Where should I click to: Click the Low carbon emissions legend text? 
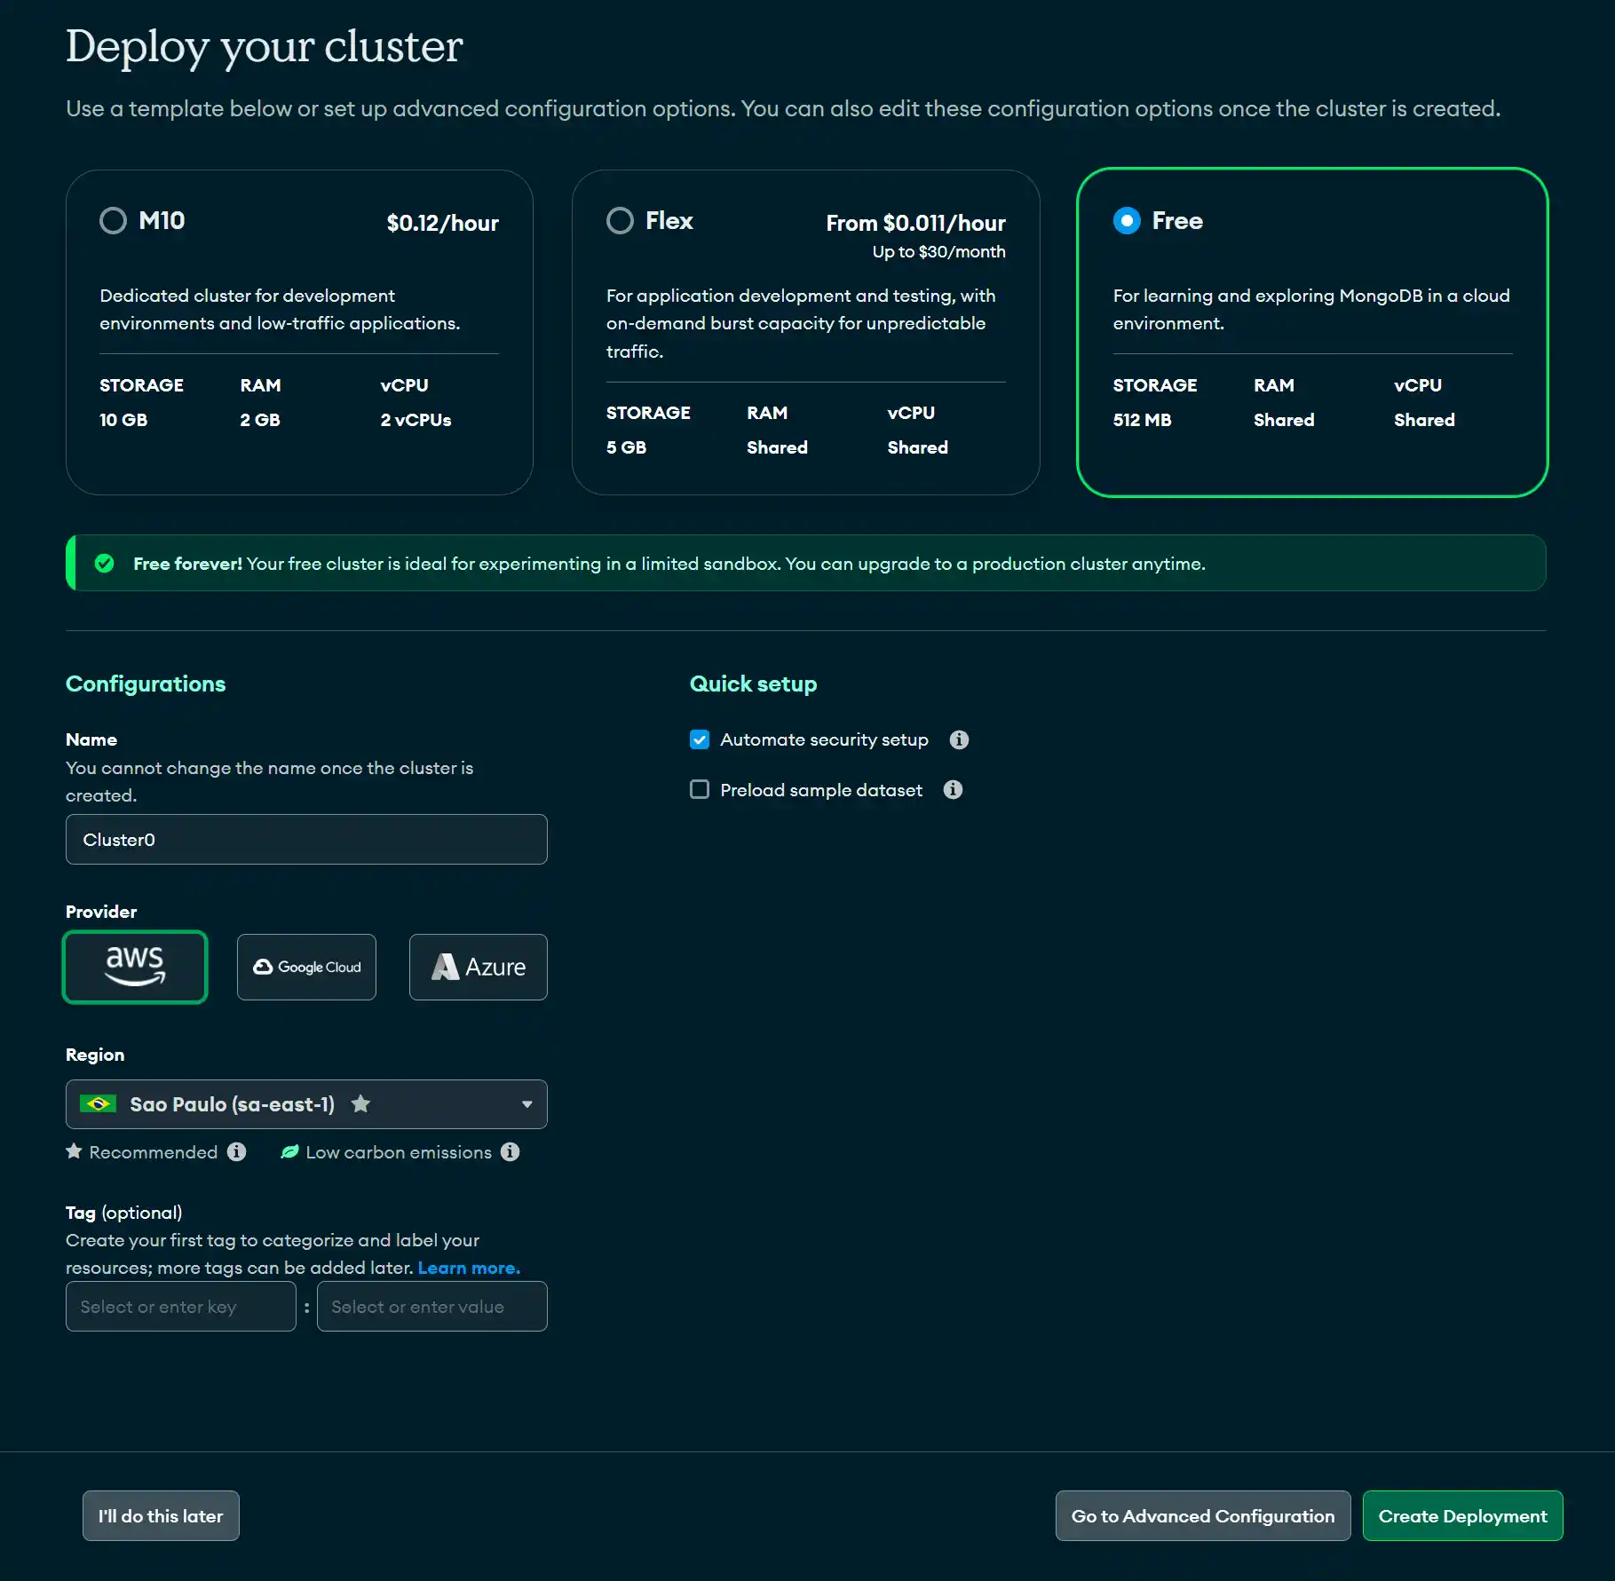399,1152
